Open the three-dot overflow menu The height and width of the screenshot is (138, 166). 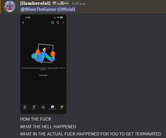coord(63,22)
